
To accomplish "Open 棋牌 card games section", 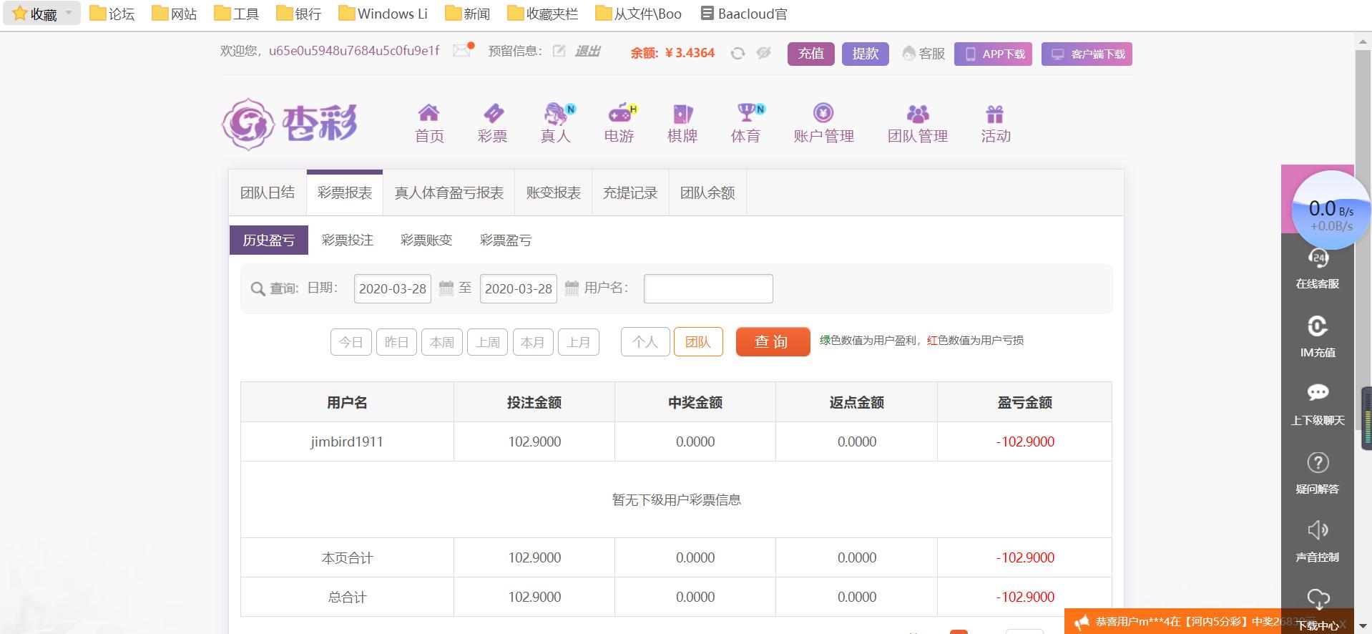I will [x=682, y=124].
